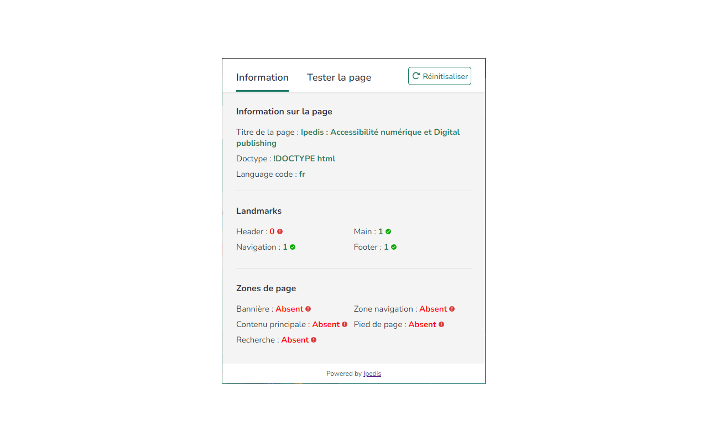The width and height of the screenshot is (708, 442).
Task: Open the Tester la page tab
Action: 339,77
